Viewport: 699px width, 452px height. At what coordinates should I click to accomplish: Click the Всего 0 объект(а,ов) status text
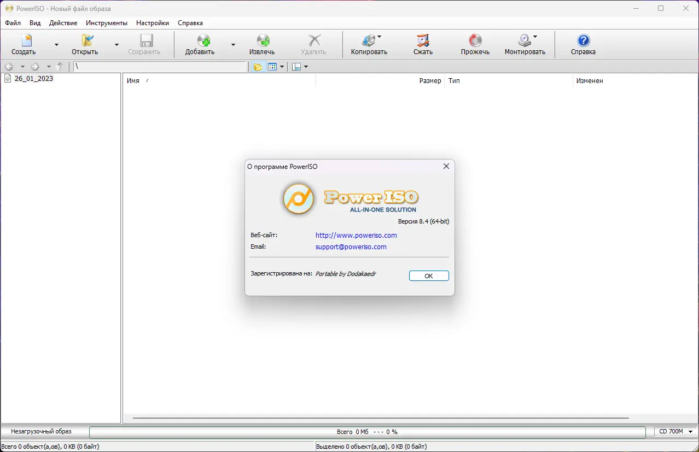click(50, 447)
